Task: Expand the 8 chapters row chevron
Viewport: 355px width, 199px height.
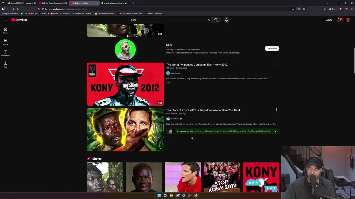Action: click(x=276, y=131)
